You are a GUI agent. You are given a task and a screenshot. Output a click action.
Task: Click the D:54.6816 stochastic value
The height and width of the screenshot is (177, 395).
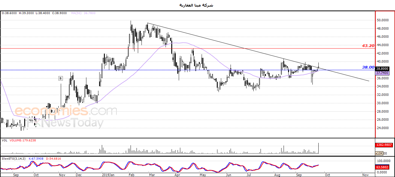pos(53,158)
